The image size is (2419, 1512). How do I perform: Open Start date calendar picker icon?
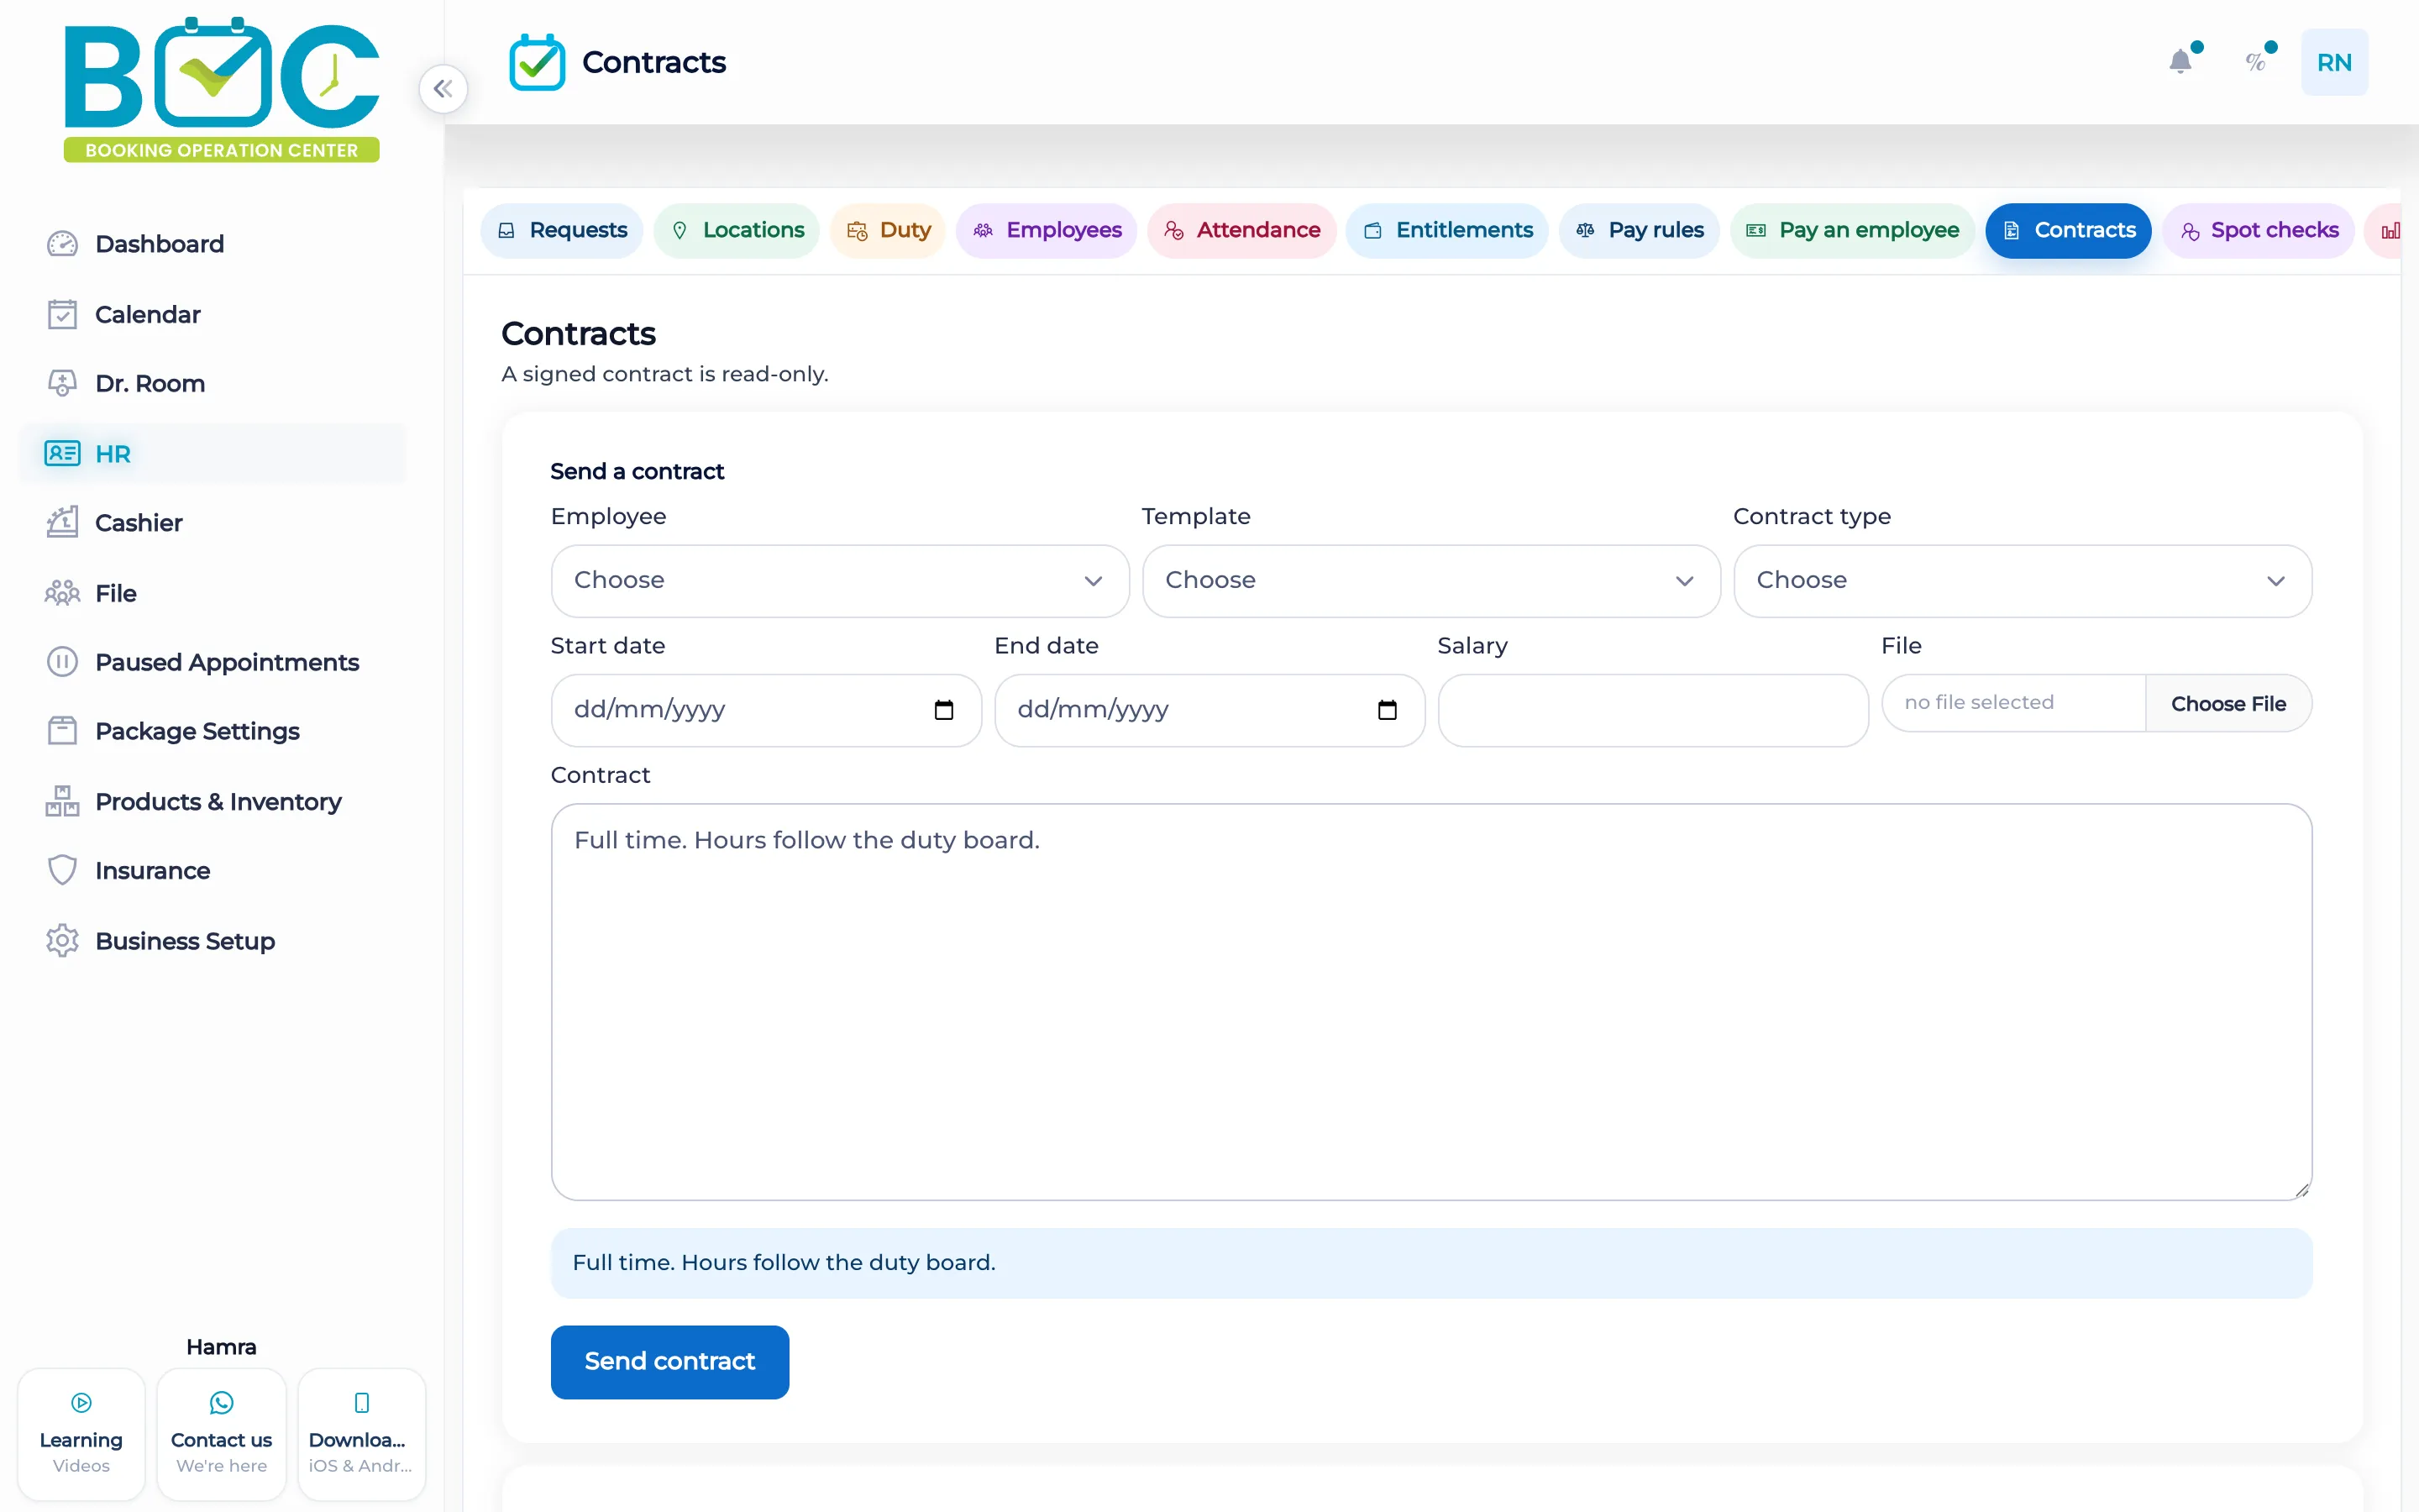pyautogui.click(x=943, y=710)
